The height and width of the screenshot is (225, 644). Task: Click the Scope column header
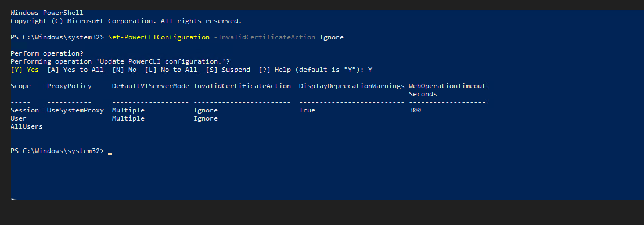pos(20,86)
